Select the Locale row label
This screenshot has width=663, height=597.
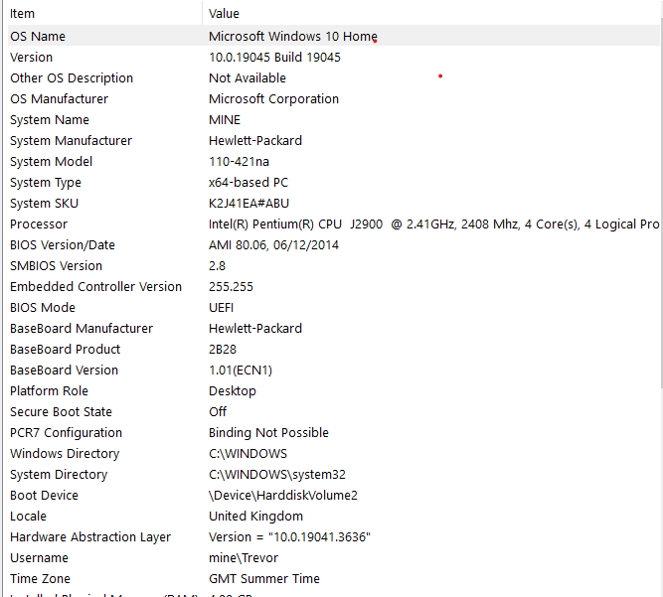[29, 516]
